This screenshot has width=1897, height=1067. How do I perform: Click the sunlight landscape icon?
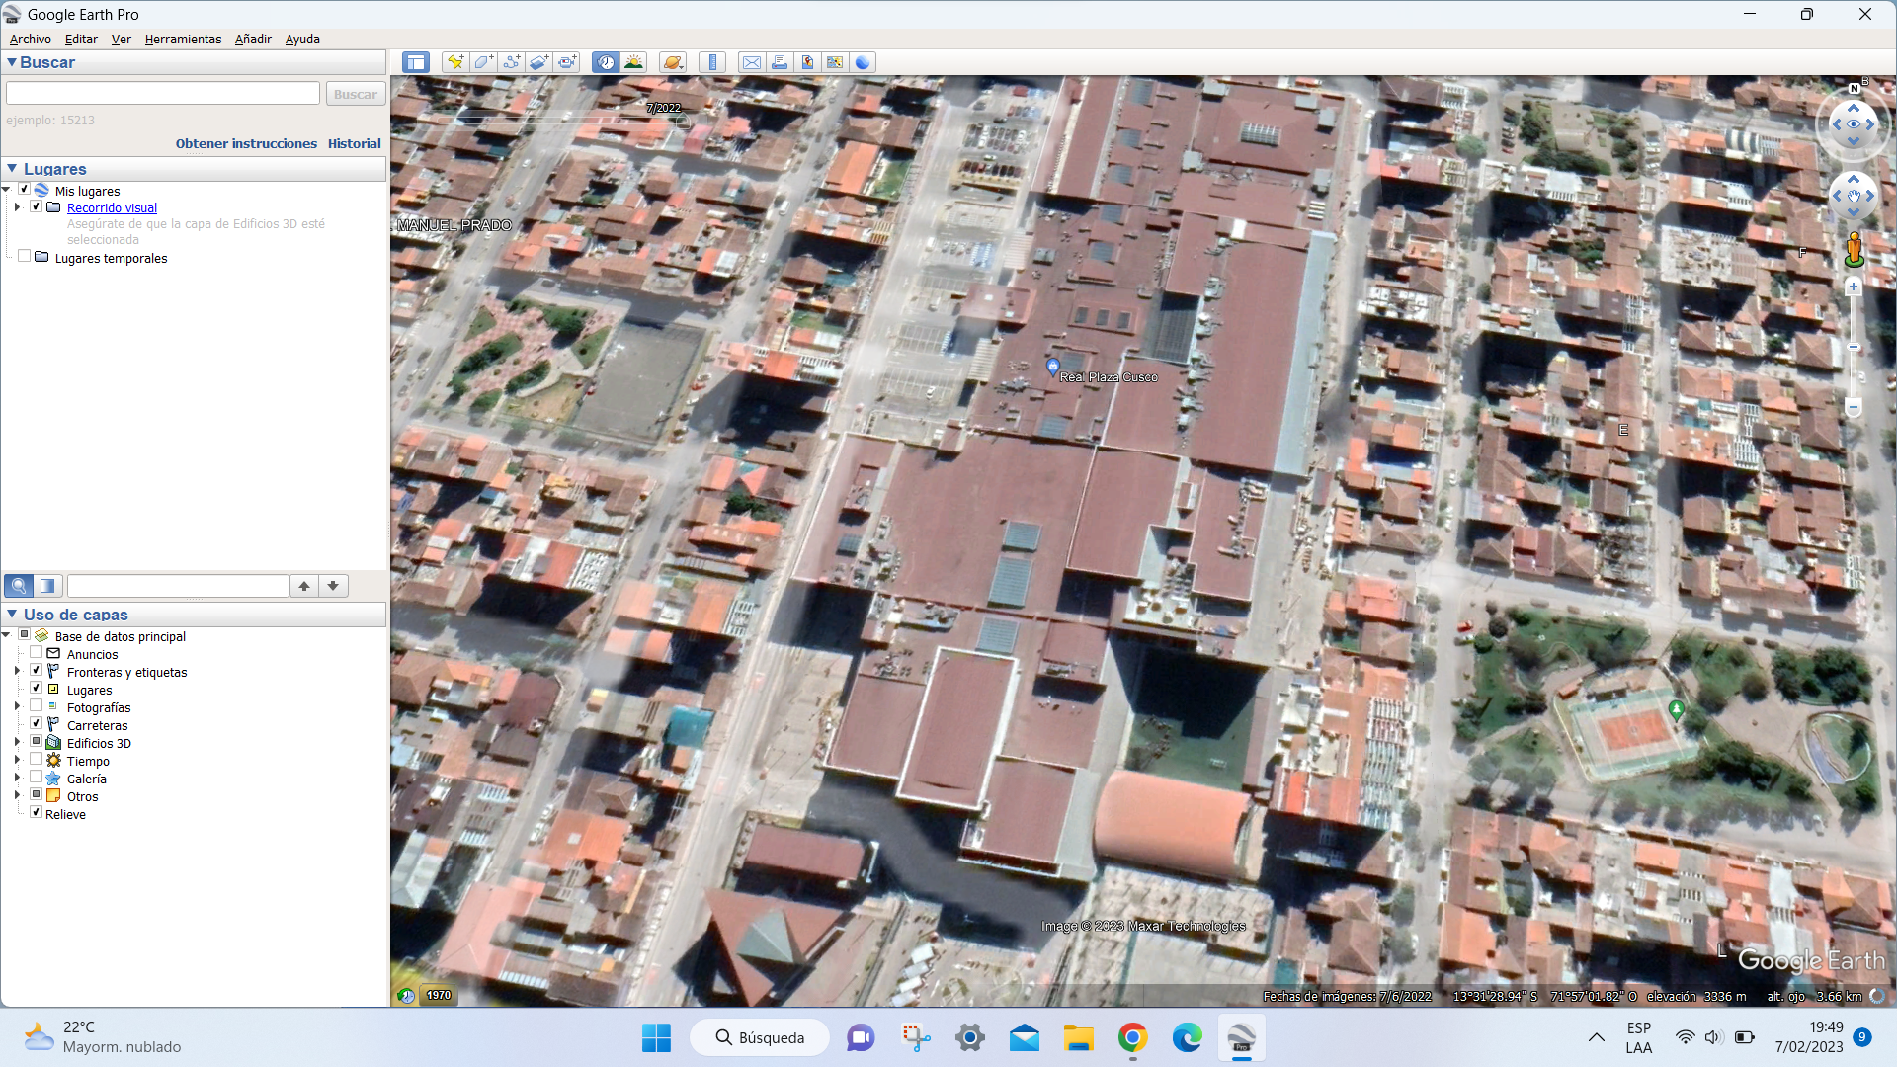tap(633, 62)
